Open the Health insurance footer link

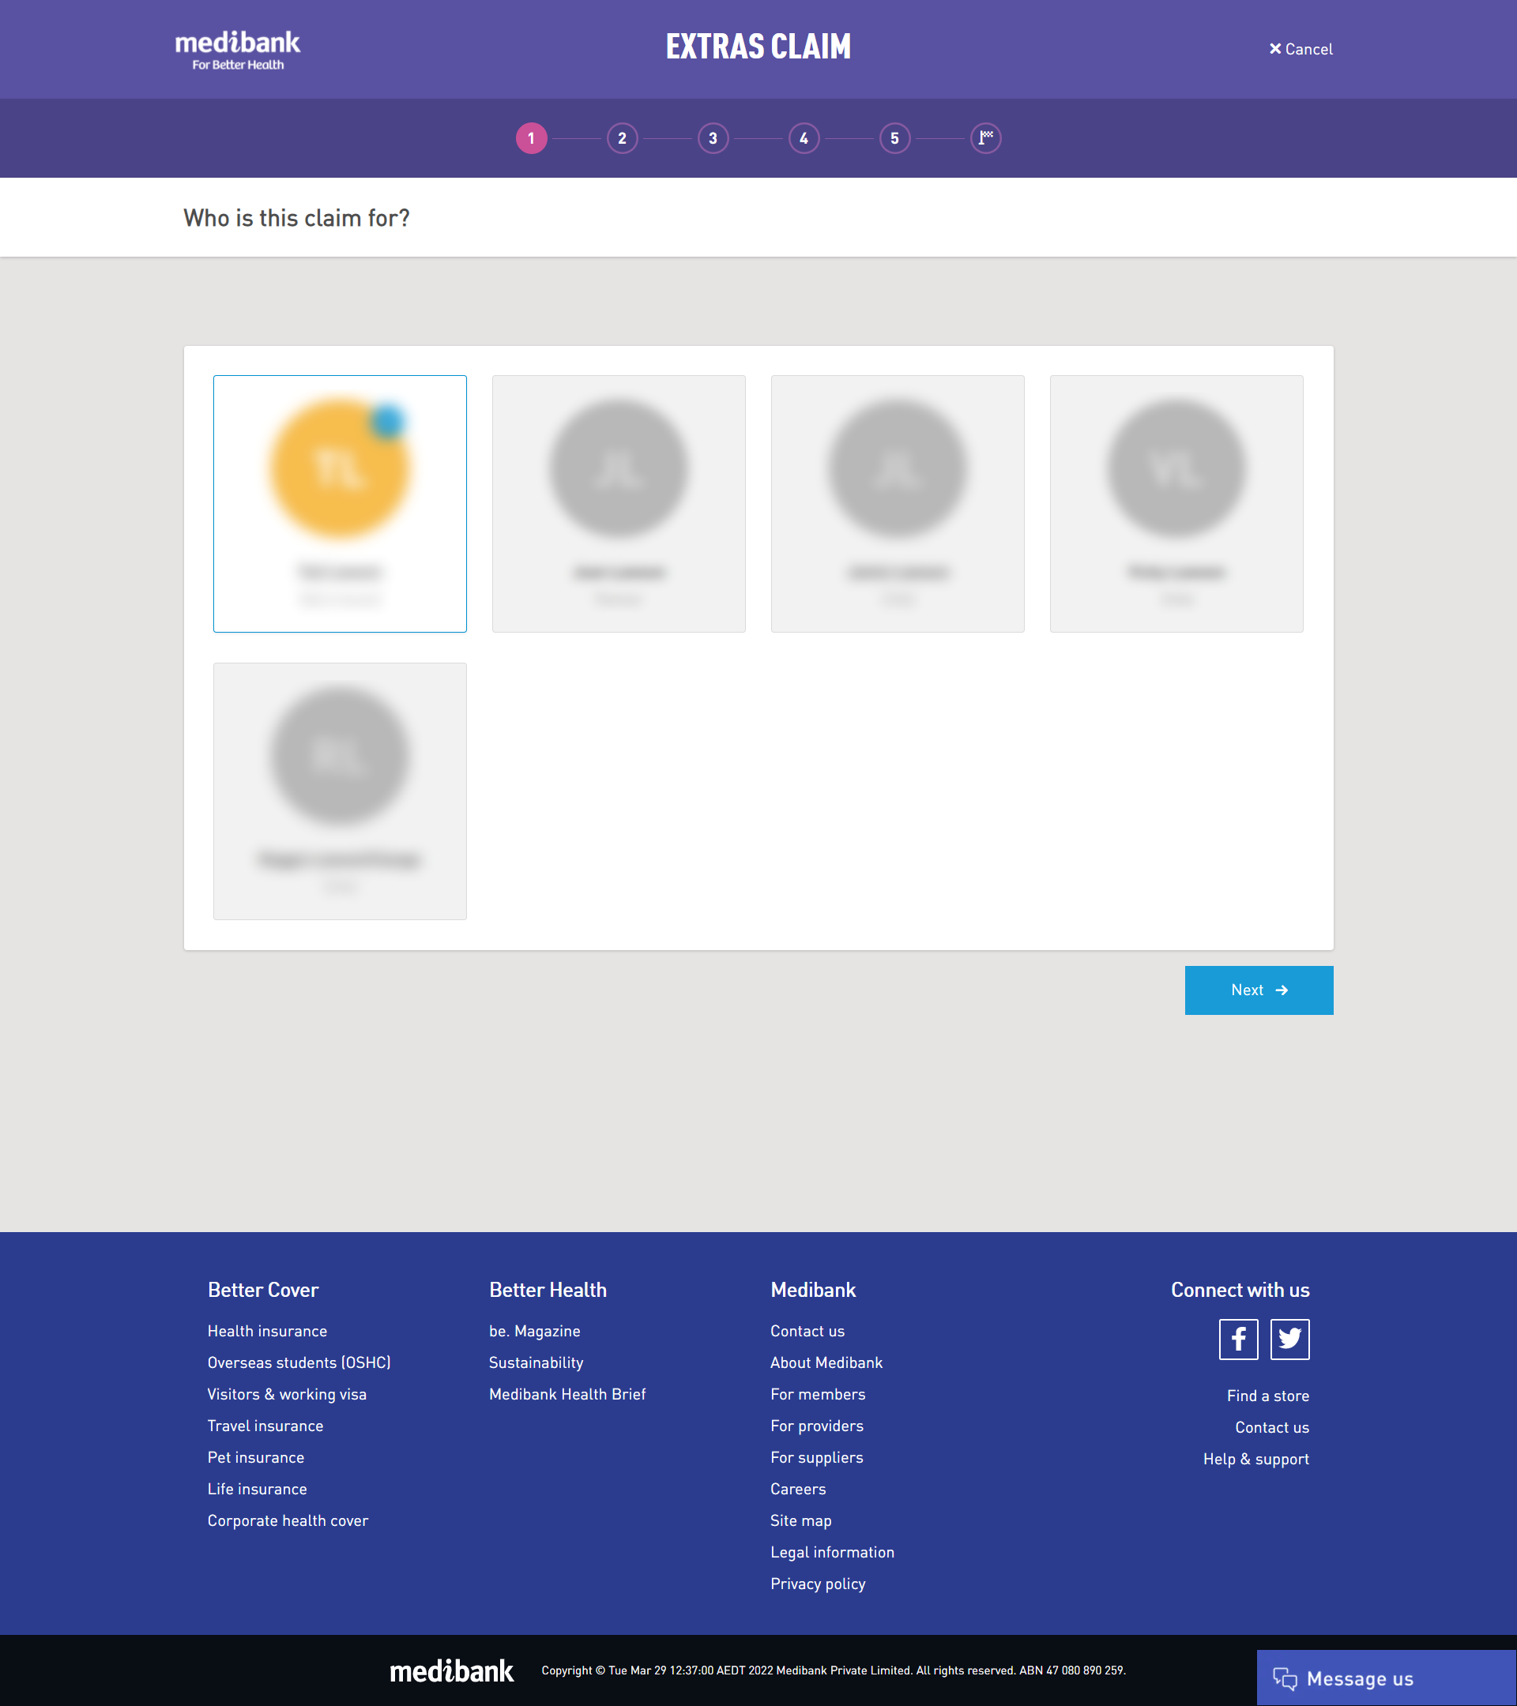pos(267,1332)
